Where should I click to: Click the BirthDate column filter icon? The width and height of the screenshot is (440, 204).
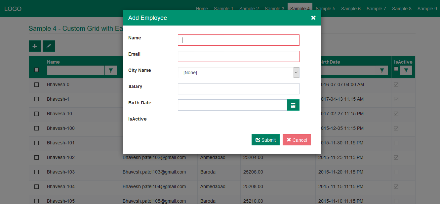[x=382, y=70]
